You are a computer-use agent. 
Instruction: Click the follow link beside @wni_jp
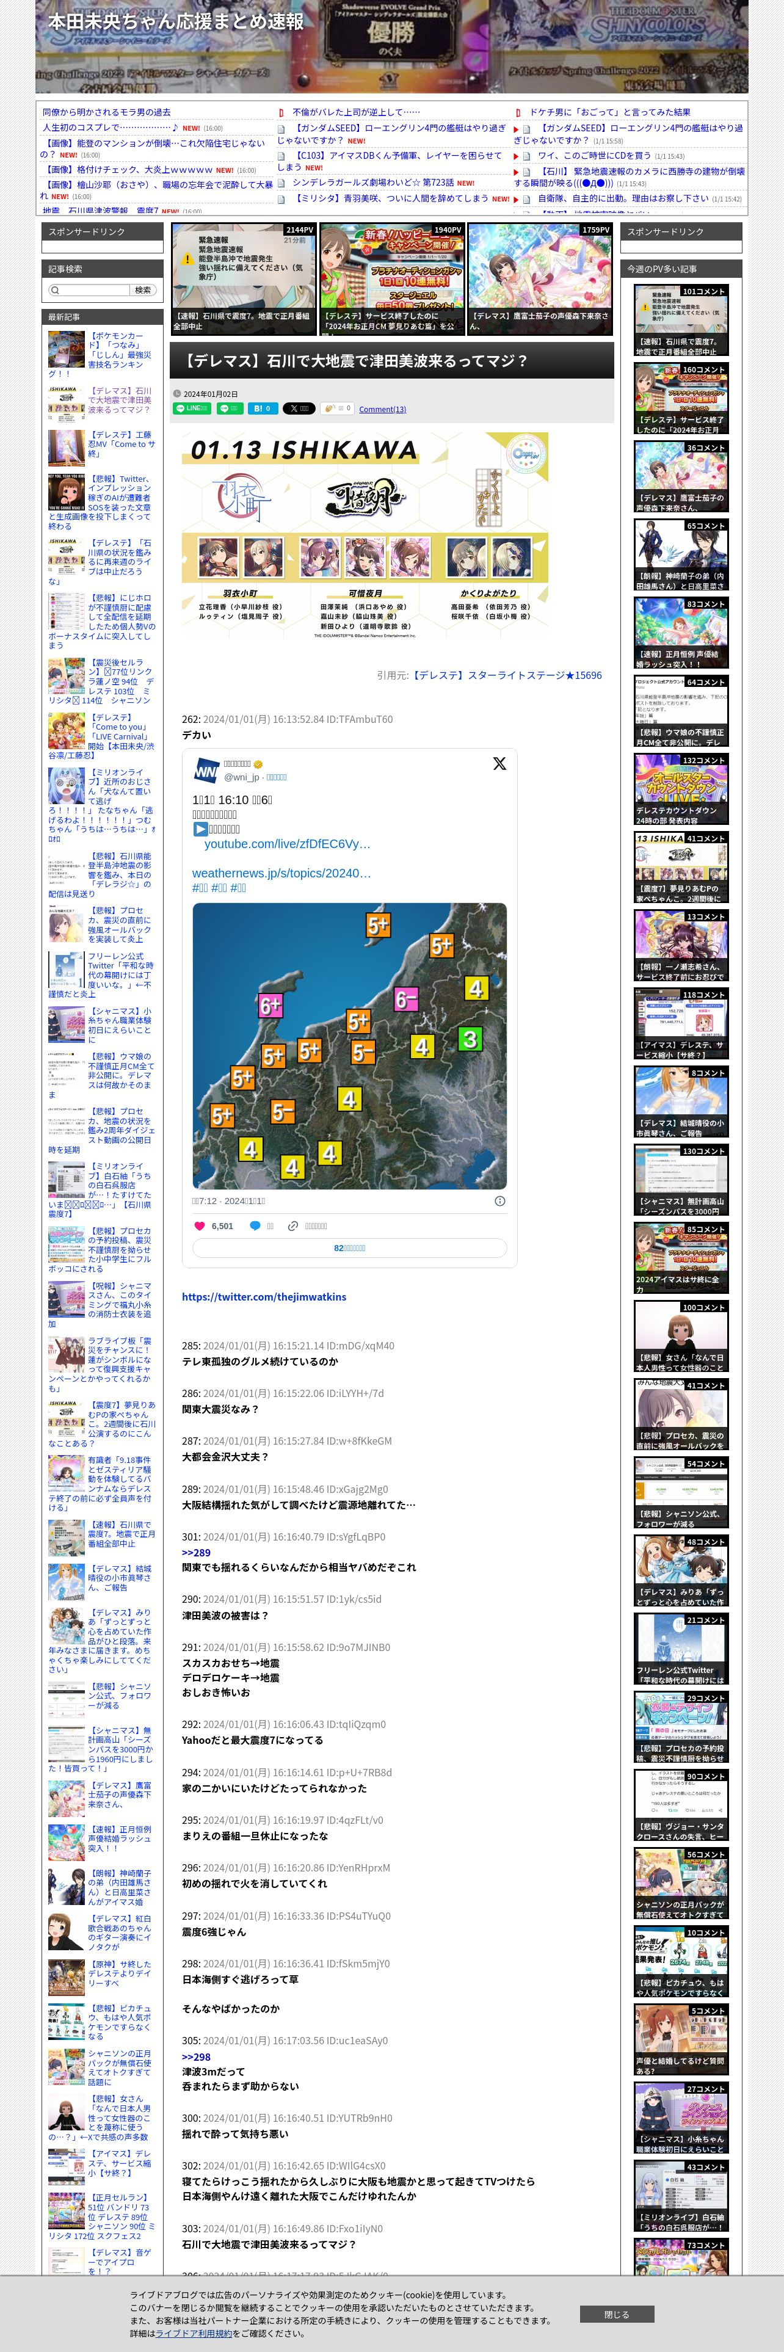[275, 777]
